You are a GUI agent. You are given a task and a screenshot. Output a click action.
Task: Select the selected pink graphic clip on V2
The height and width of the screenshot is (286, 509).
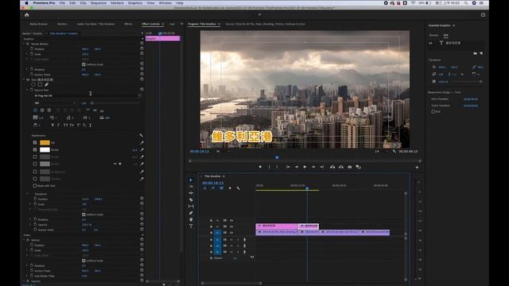pyautogui.click(x=309, y=226)
